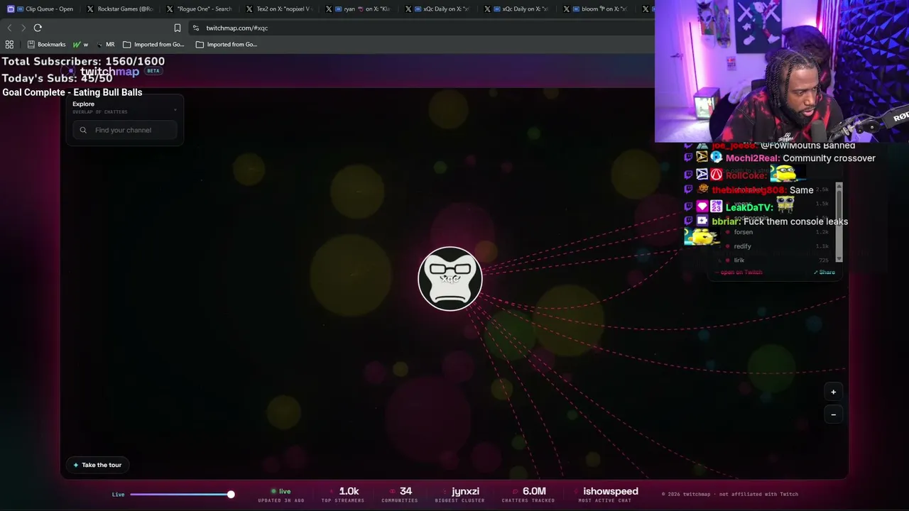Image resolution: width=909 pixels, height=511 pixels.
Task: Open site settings icon in address bar
Action: coord(195,28)
